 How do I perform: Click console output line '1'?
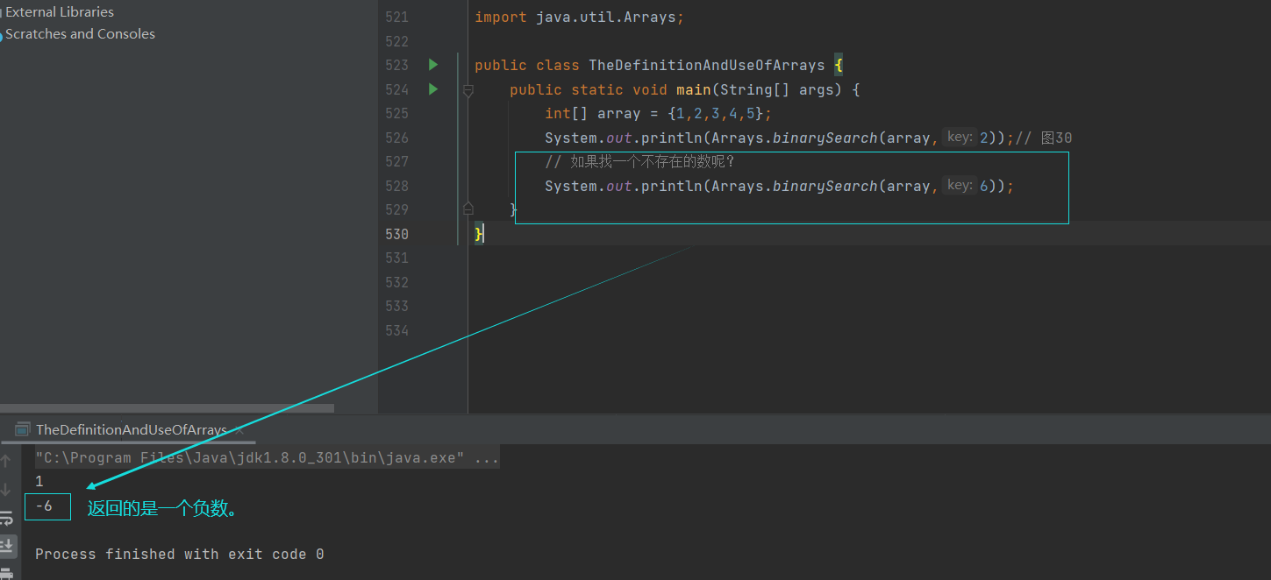(x=39, y=481)
